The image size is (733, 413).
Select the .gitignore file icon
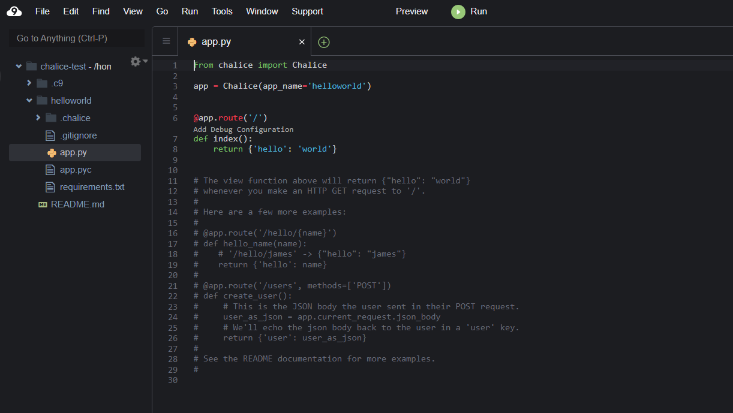pos(51,135)
